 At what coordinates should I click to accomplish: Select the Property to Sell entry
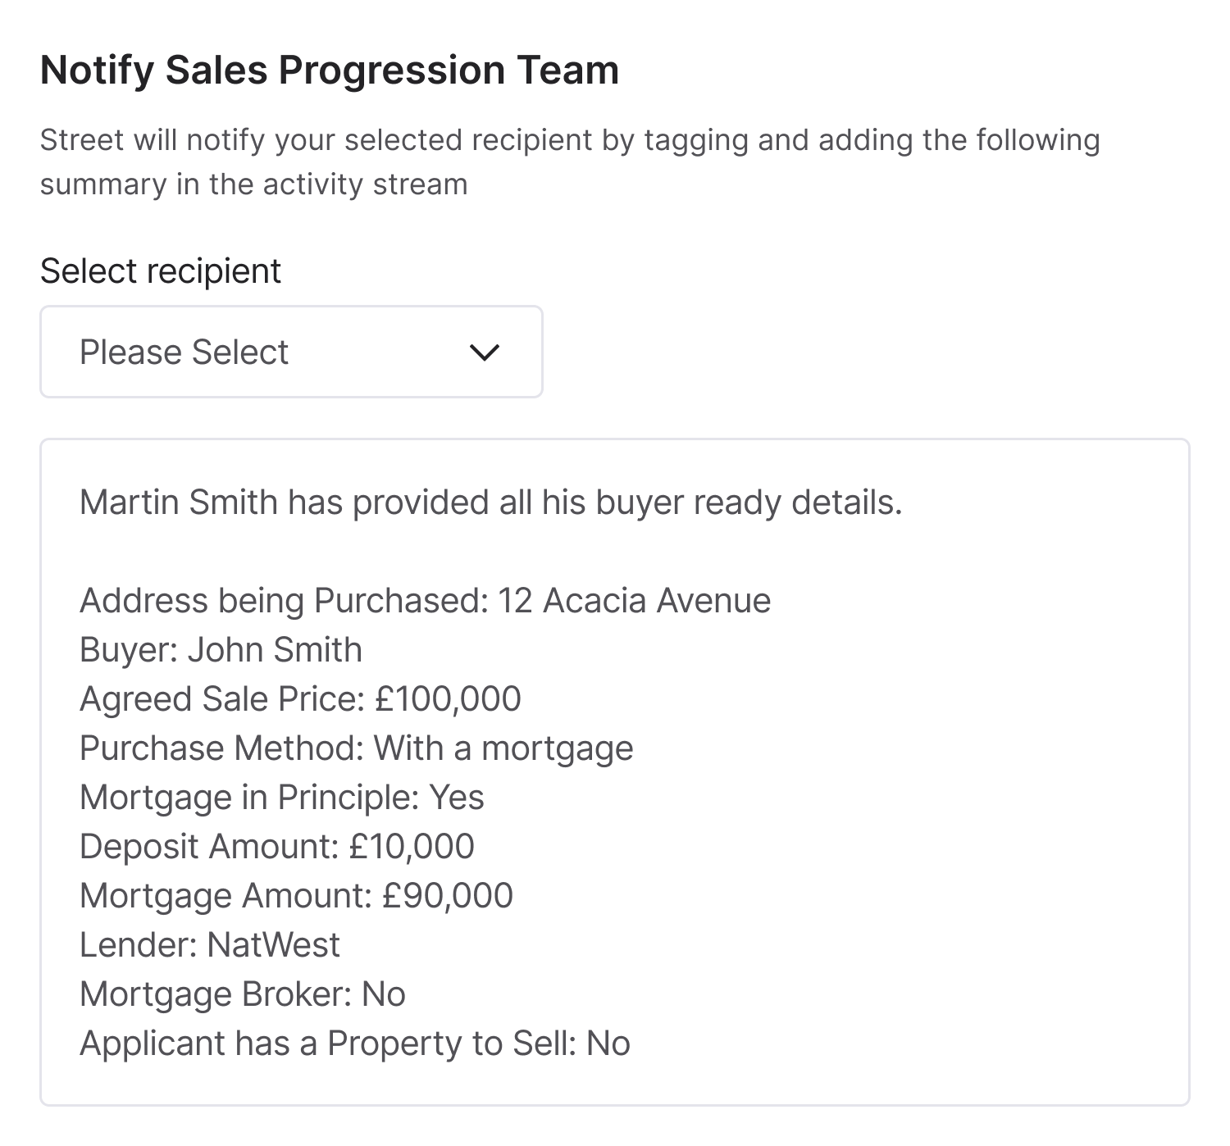[354, 1043]
